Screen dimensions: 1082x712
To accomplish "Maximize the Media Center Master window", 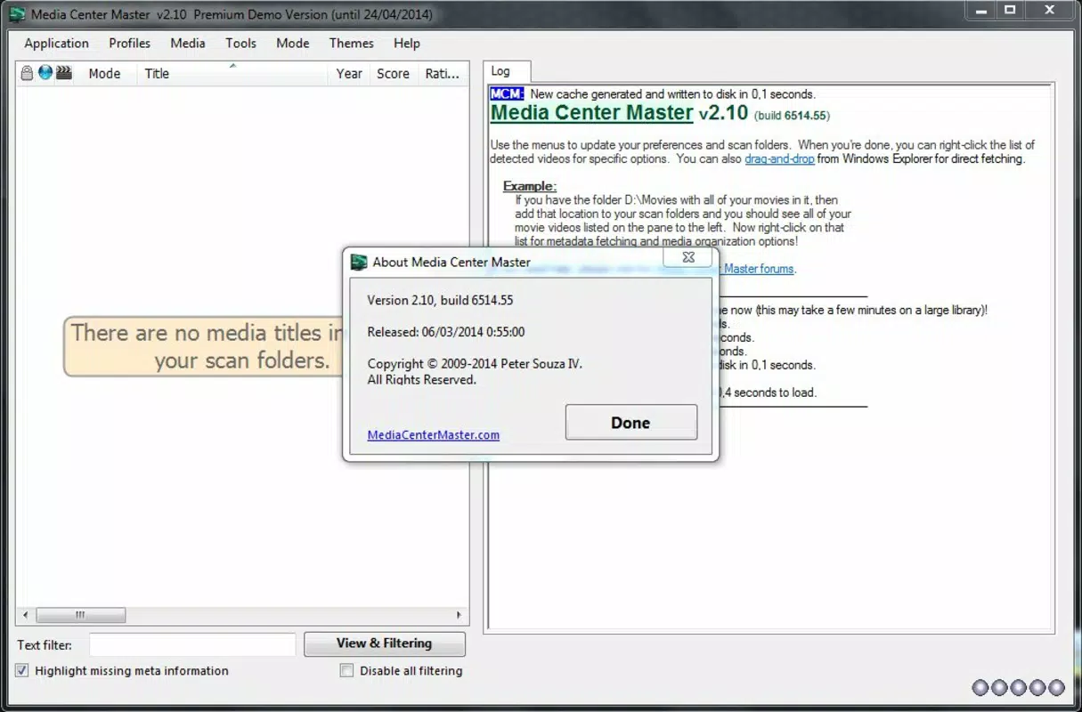I will (x=1010, y=10).
